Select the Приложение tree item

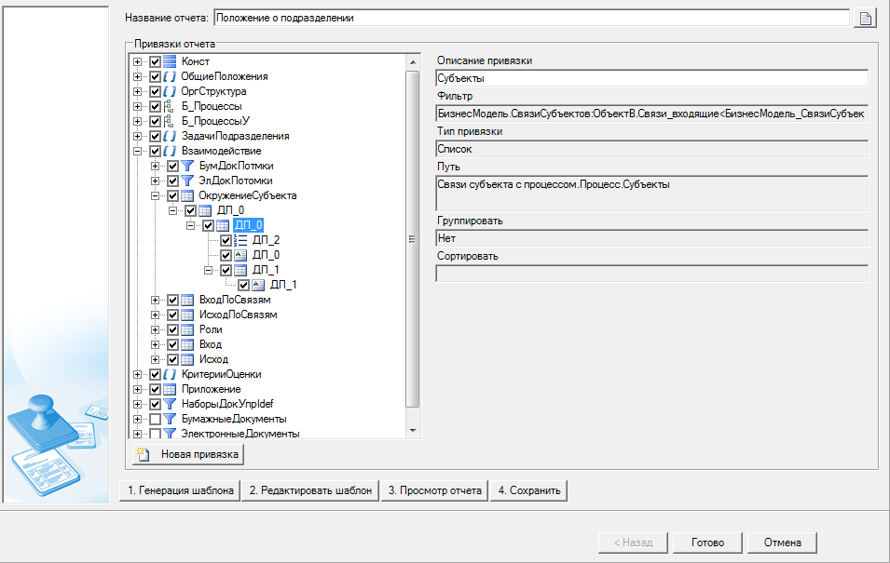[x=211, y=389]
